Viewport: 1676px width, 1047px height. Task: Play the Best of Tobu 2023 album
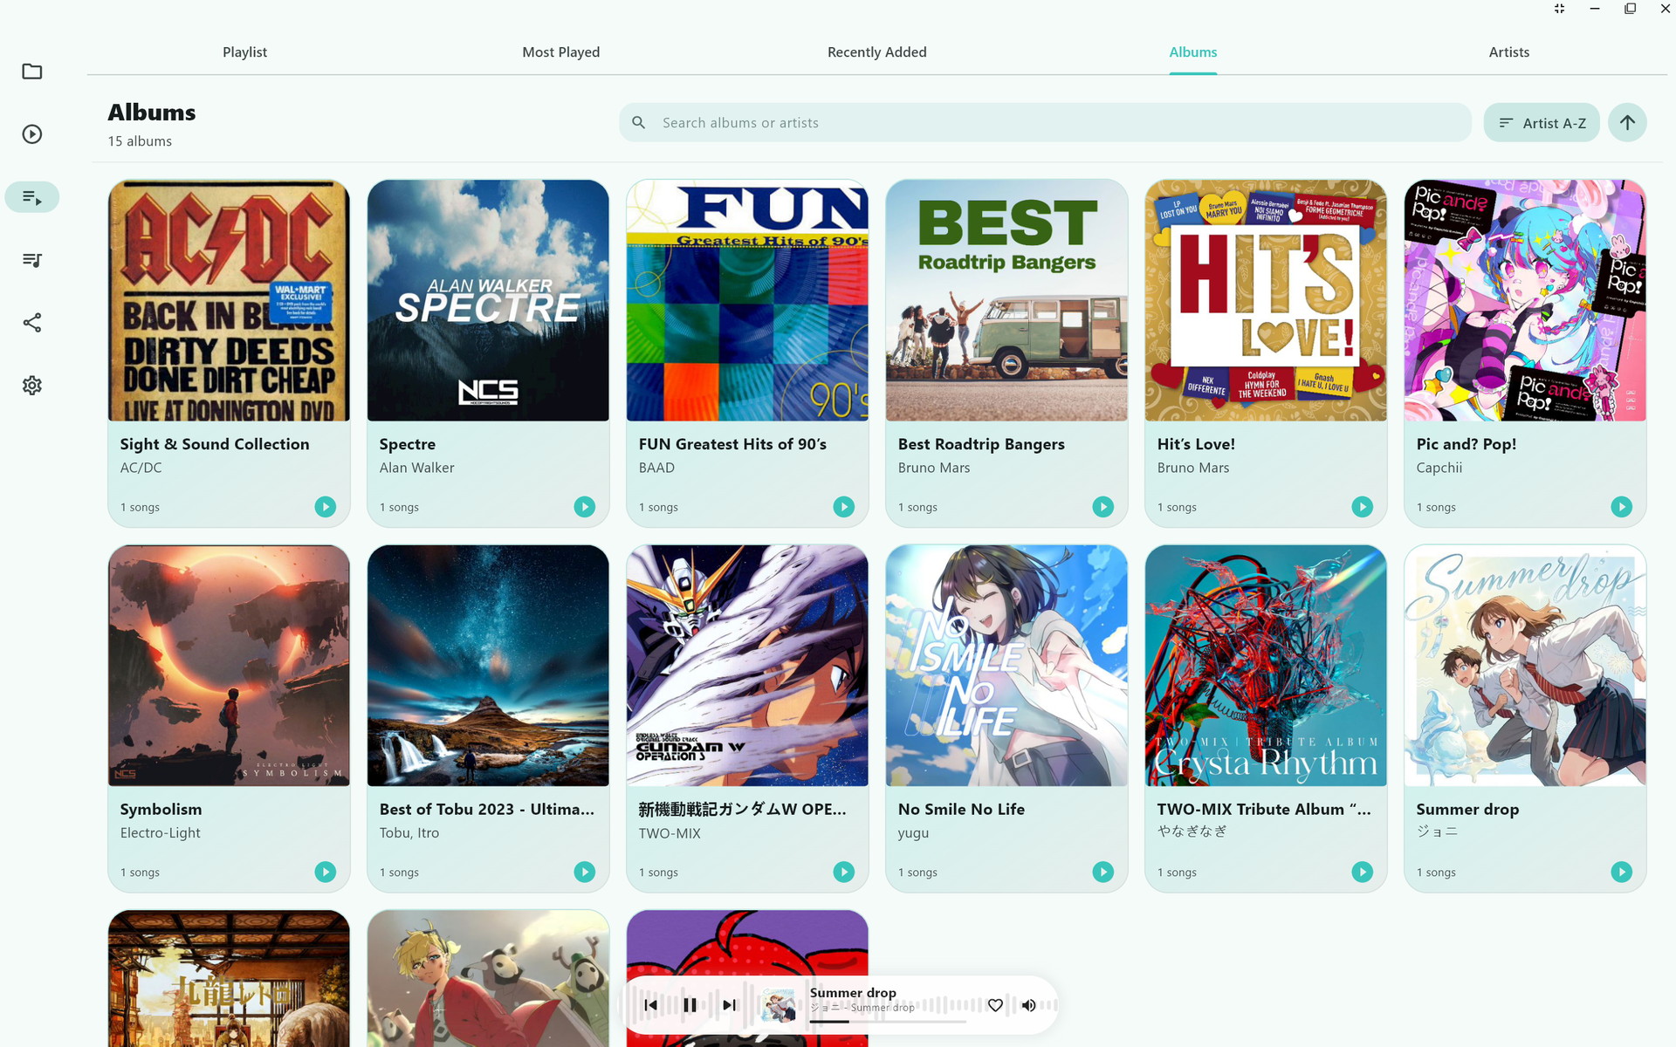585,872
